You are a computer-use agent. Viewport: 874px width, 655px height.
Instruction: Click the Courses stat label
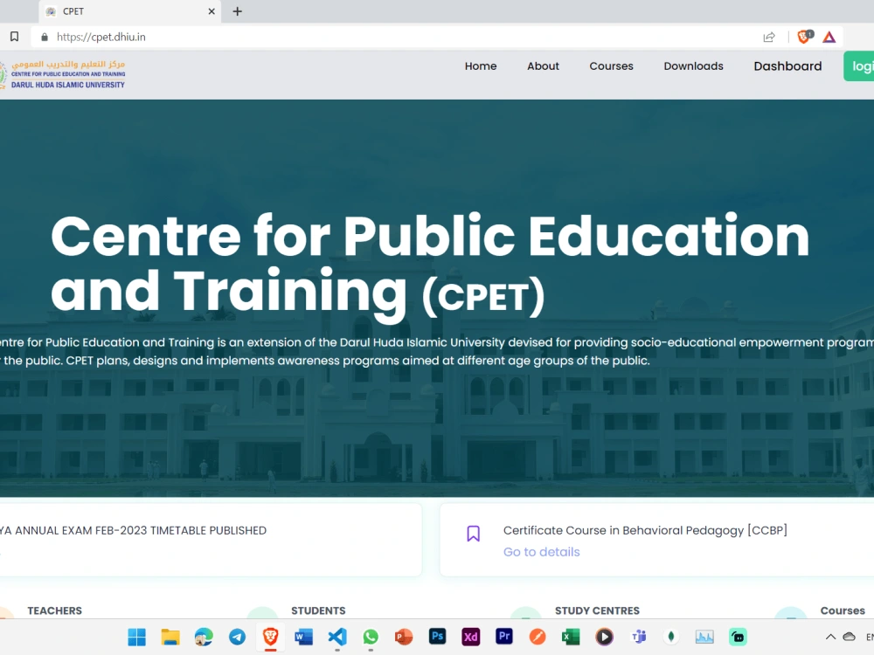pos(843,610)
